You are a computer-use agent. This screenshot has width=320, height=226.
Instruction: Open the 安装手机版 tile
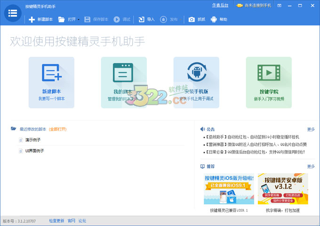click(196, 82)
